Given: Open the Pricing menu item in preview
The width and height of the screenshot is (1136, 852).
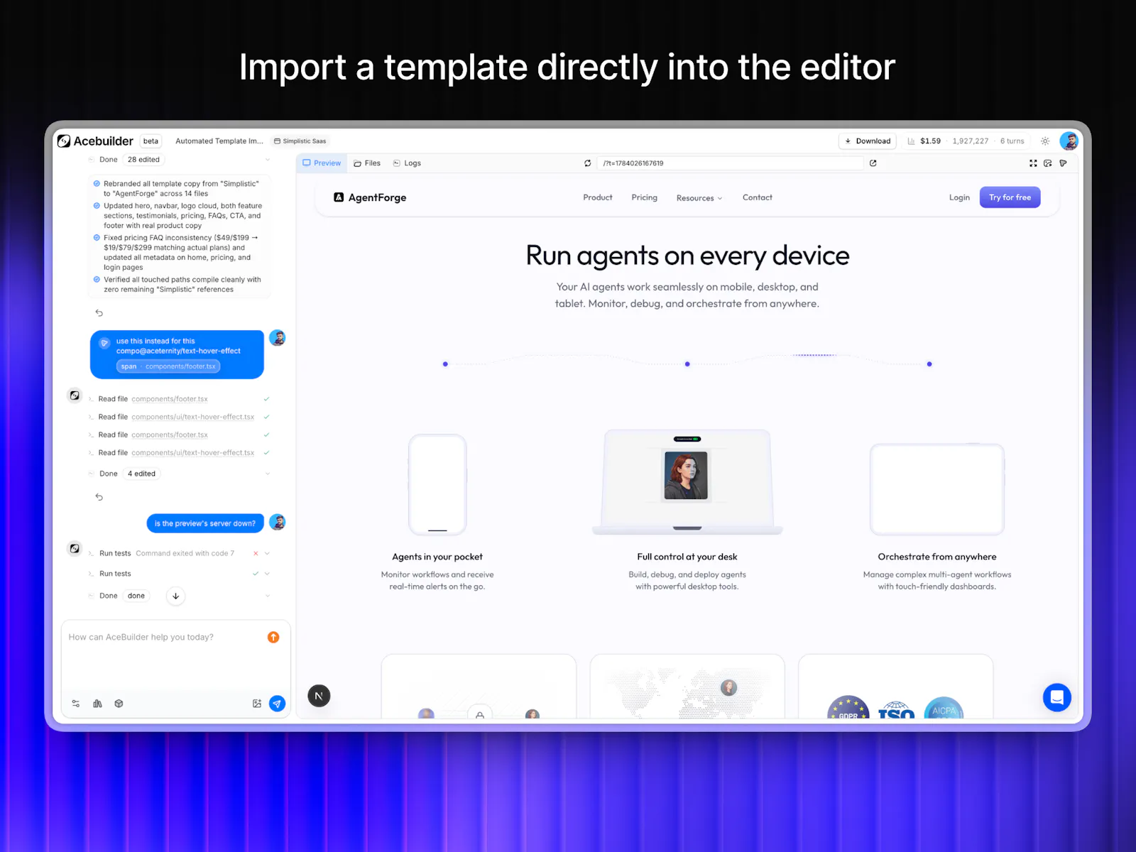Looking at the screenshot, I should click(645, 197).
